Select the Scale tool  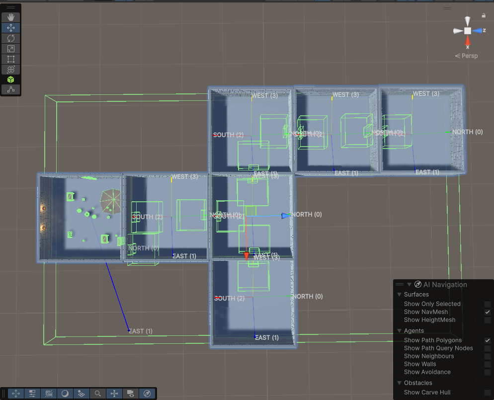[11, 49]
